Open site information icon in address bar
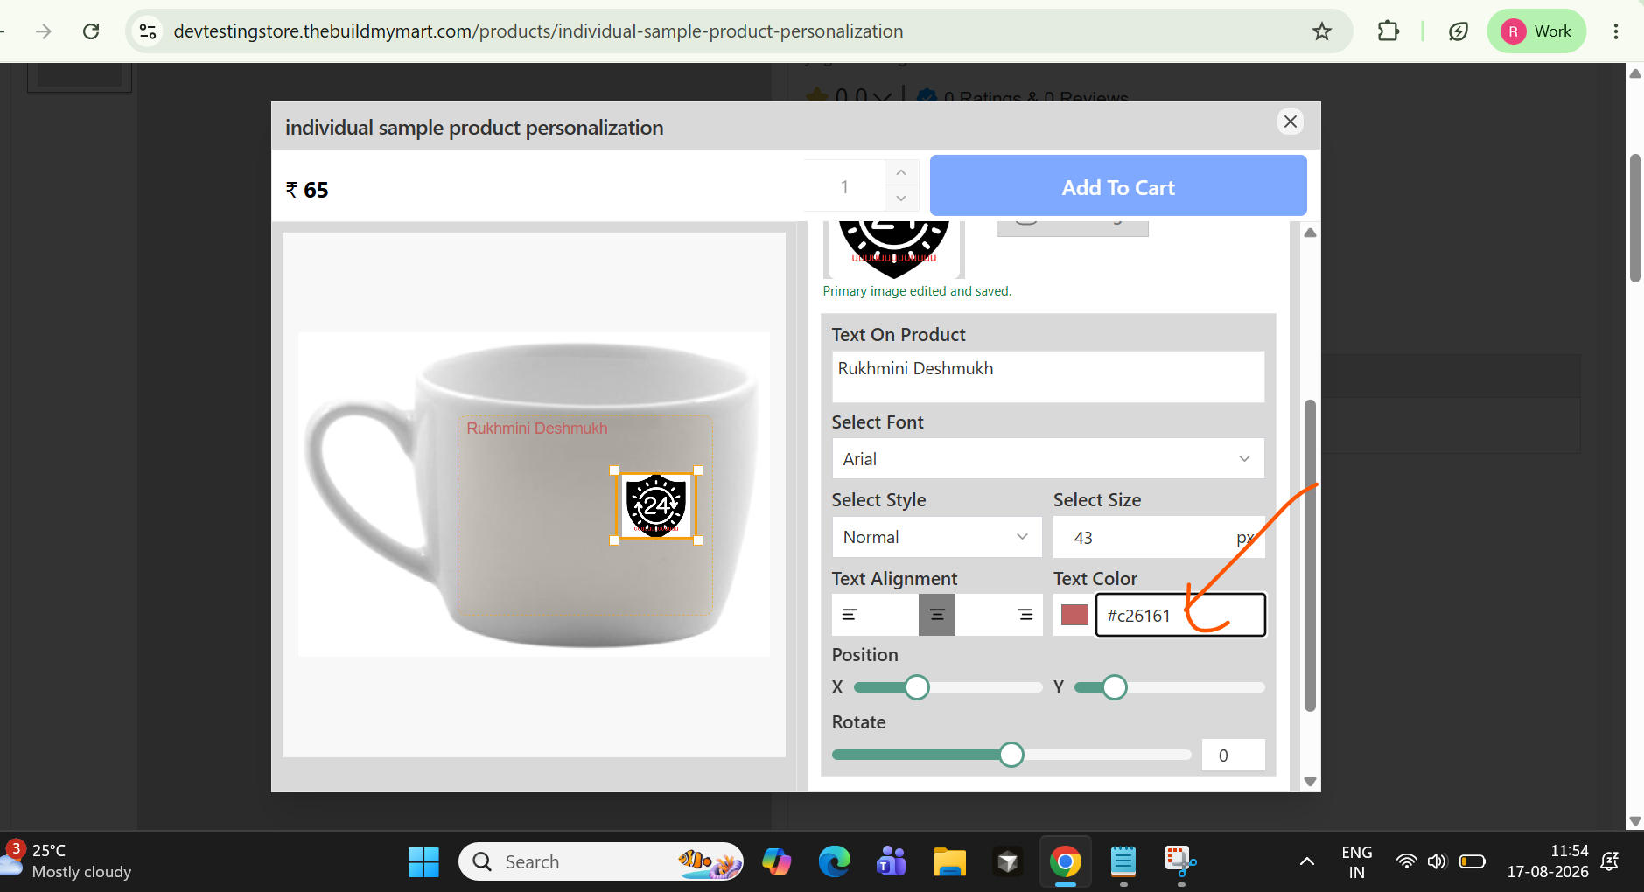1644x892 pixels. pyautogui.click(x=148, y=31)
